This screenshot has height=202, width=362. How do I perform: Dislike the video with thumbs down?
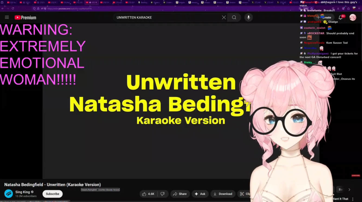point(162,194)
